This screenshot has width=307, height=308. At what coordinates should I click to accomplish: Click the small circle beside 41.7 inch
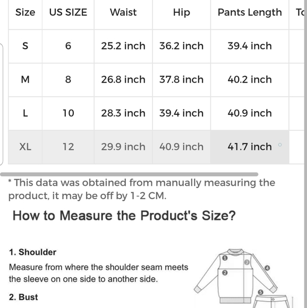click(x=280, y=145)
